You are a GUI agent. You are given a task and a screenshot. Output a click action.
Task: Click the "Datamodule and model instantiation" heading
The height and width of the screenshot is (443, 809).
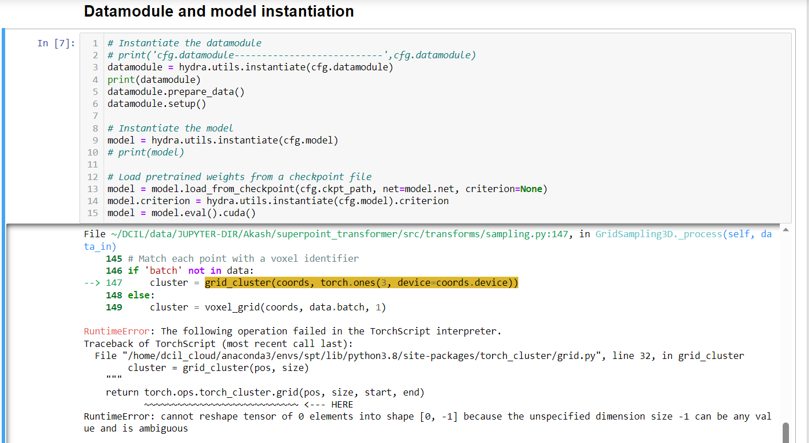pos(219,11)
